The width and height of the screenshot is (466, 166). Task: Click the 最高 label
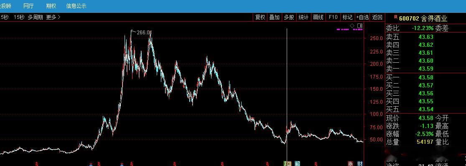pyautogui.click(x=442, y=126)
